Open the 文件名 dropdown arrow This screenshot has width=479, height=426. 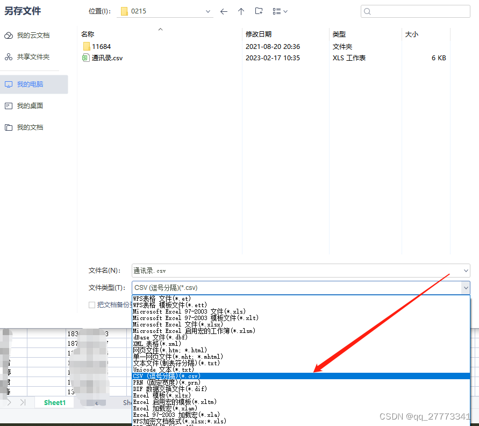click(465, 271)
